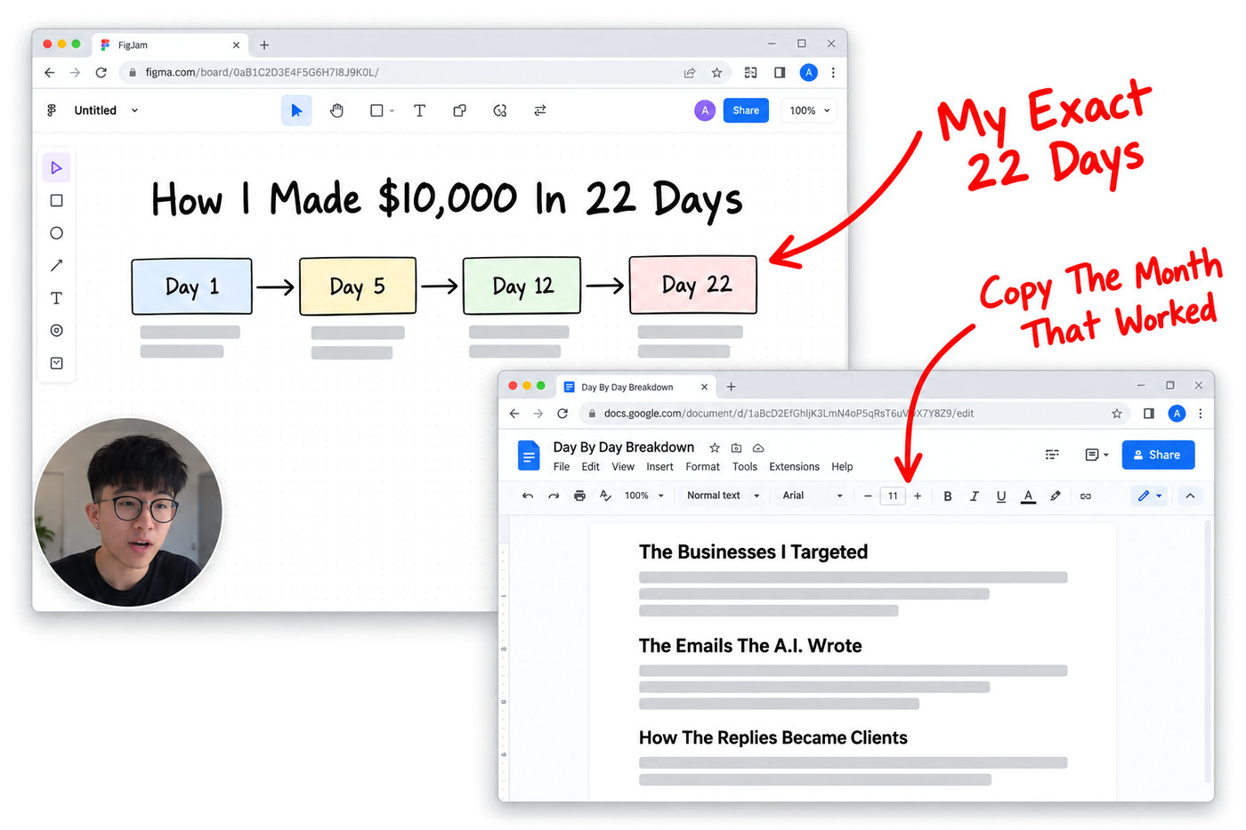Click The Businesses I Targeted heading
The width and height of the screenshot is (1246, 830).
(x=753, y=552)
